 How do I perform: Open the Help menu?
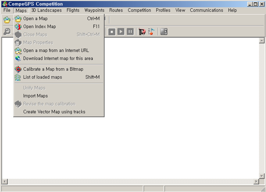(x=232, y=10)
